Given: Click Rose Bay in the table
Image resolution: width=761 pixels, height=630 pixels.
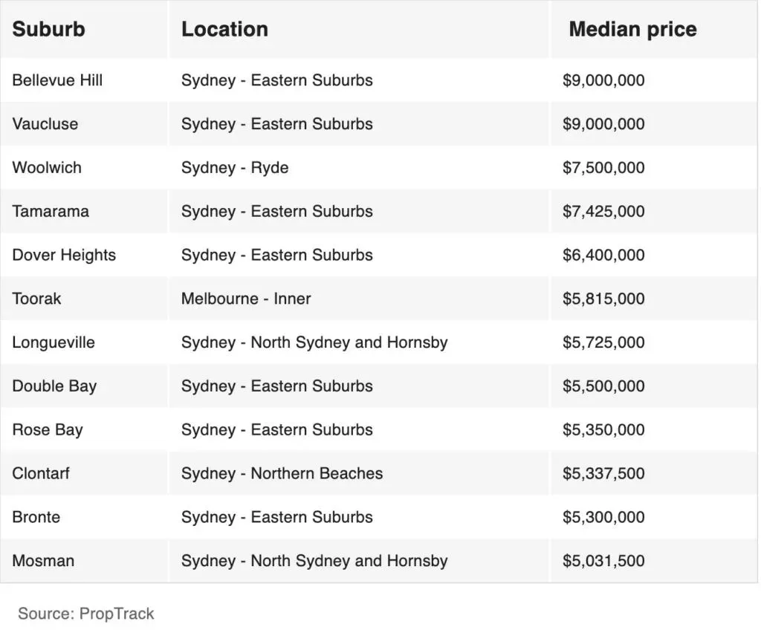Looking at the screenshot, I should click(48, 430).
